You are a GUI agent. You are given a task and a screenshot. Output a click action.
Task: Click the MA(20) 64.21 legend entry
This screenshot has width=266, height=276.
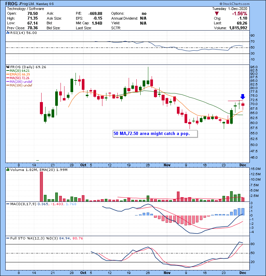pyautogui.click(x=20, y=71)
